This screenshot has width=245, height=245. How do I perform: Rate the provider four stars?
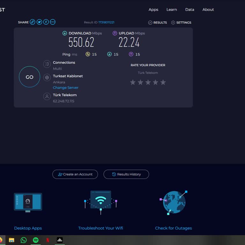click(x=155, y=82)
